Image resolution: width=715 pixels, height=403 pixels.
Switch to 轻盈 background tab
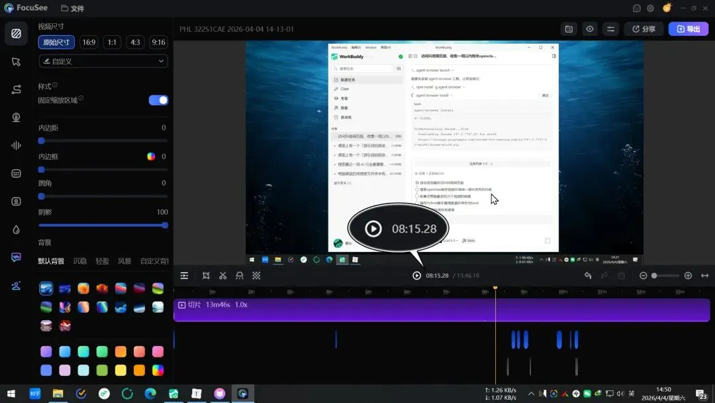click(x=102, y=261)
